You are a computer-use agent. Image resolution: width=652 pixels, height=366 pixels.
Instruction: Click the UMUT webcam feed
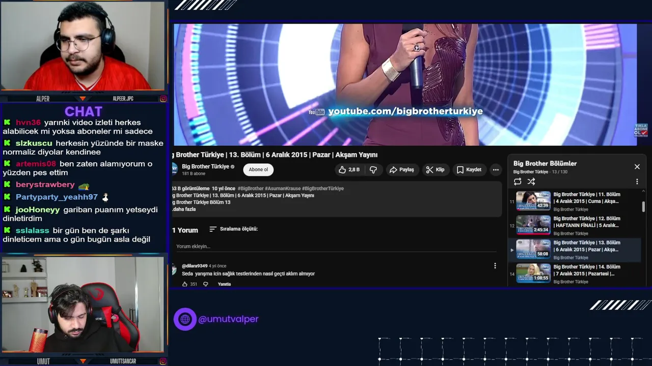tap(83, 304)
